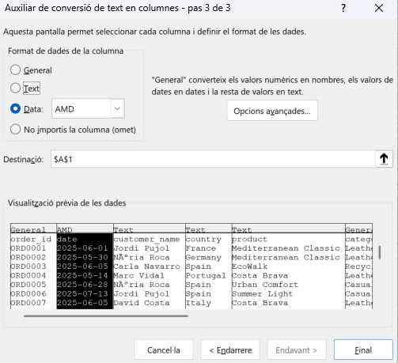398x363 pixels.
Task: Click the disabled Endavant button
Action: click(297, 350)
